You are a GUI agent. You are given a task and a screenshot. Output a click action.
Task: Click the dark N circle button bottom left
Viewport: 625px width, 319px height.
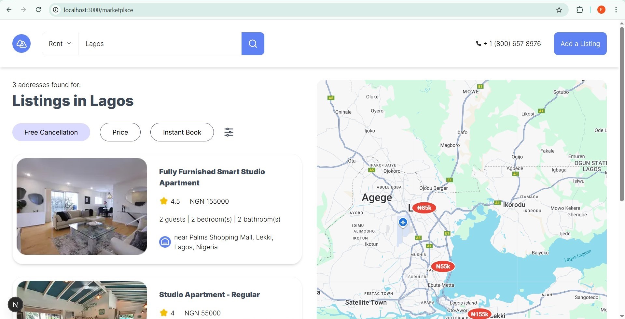[15, 304]
